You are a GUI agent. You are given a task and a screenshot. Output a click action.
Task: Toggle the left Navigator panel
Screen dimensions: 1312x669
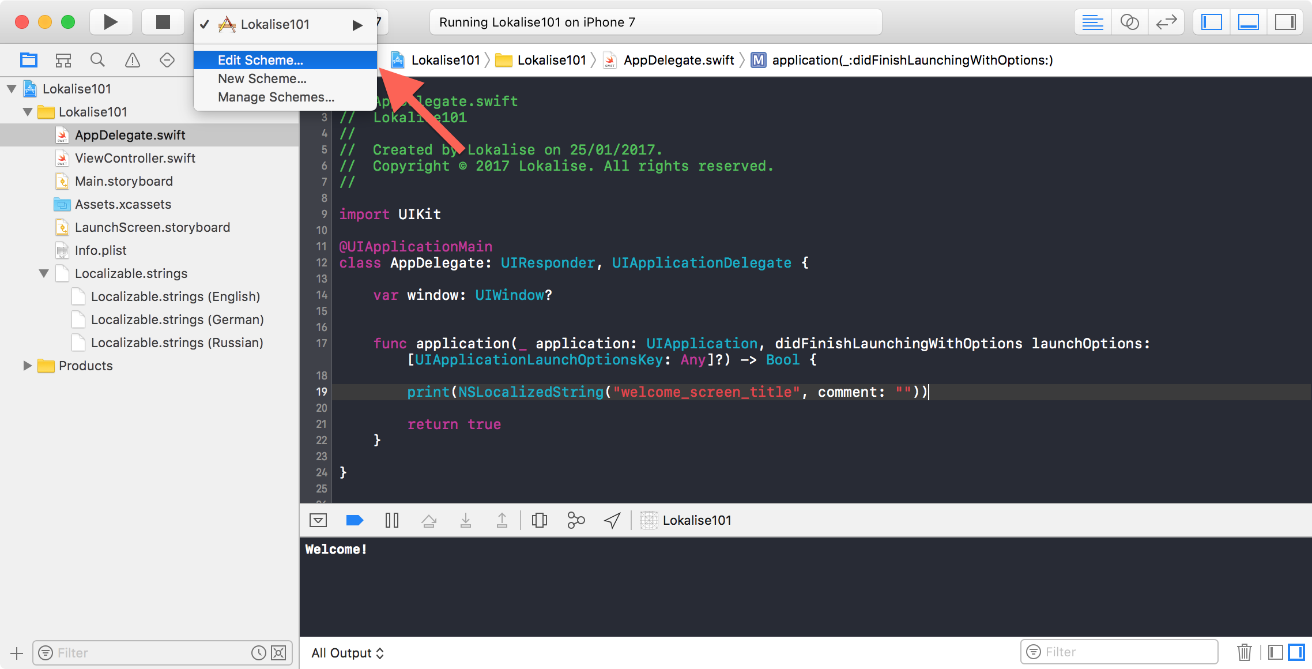(x=1212, y=22)
